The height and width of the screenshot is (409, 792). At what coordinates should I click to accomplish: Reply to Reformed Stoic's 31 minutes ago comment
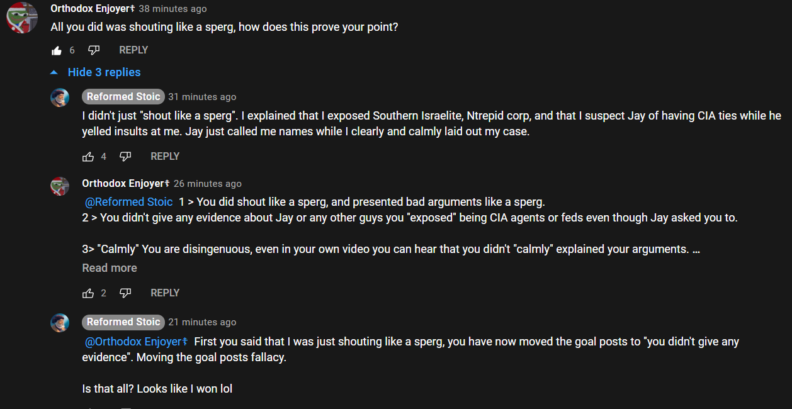tap(165, 157)
